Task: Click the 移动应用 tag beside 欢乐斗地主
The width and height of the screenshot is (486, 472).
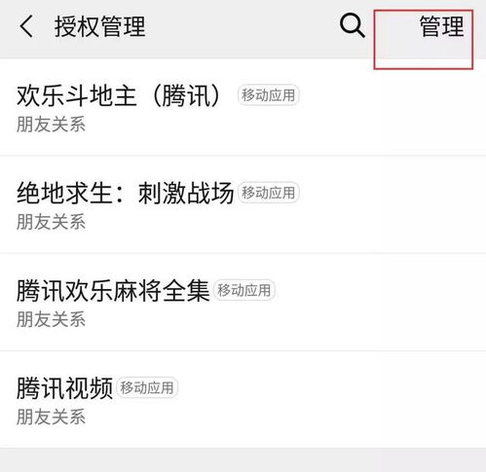Action: tap(268, 95)
